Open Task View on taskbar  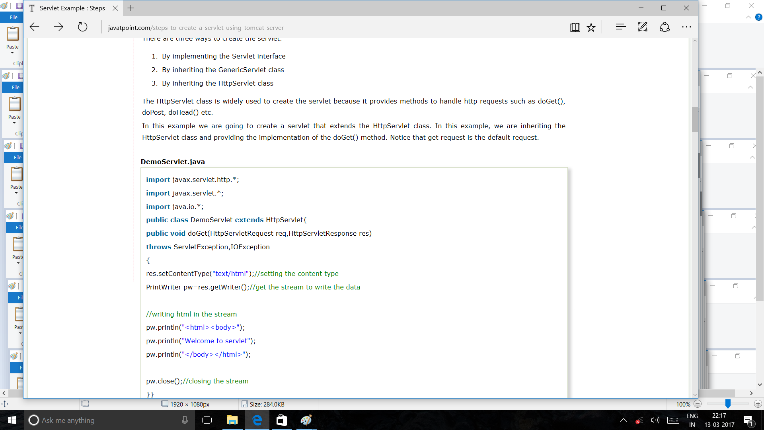pos(207,420)
